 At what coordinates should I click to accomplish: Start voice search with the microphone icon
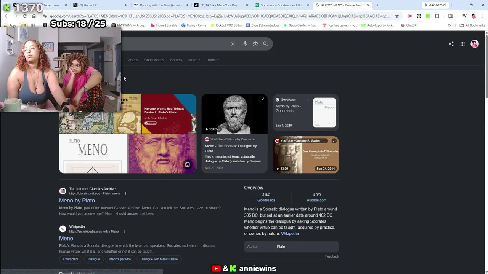point(245,44)
